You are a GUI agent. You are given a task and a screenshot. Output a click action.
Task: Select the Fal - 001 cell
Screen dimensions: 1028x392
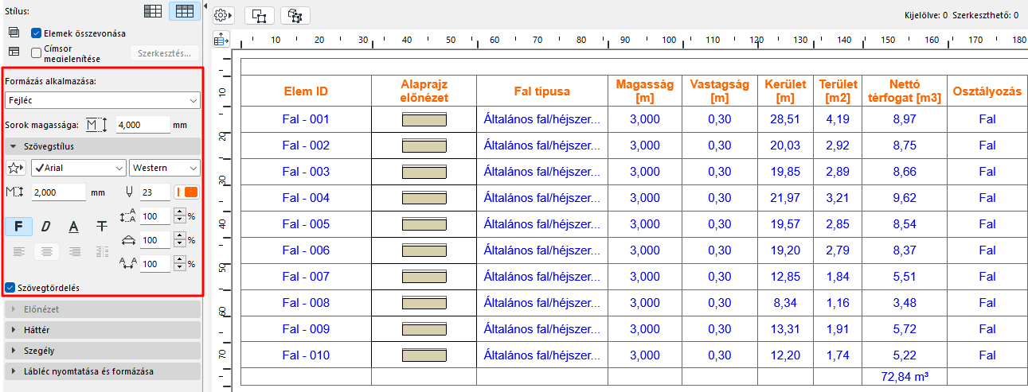[x=306, y=119]
